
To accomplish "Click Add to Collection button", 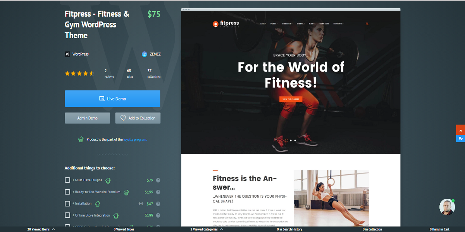I will tap(138, 118).
